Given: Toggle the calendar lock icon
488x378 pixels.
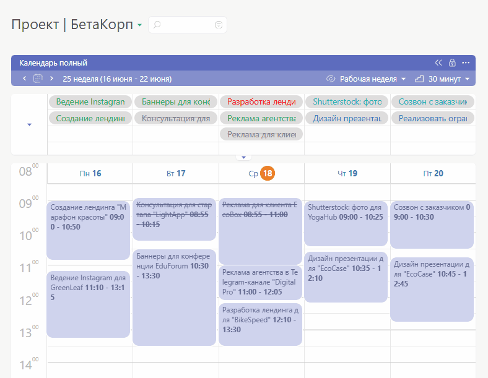Looking at the screenshot, I should (452, 62).
